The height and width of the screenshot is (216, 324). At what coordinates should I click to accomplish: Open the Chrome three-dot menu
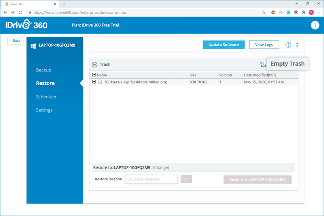tap(319, 13)
